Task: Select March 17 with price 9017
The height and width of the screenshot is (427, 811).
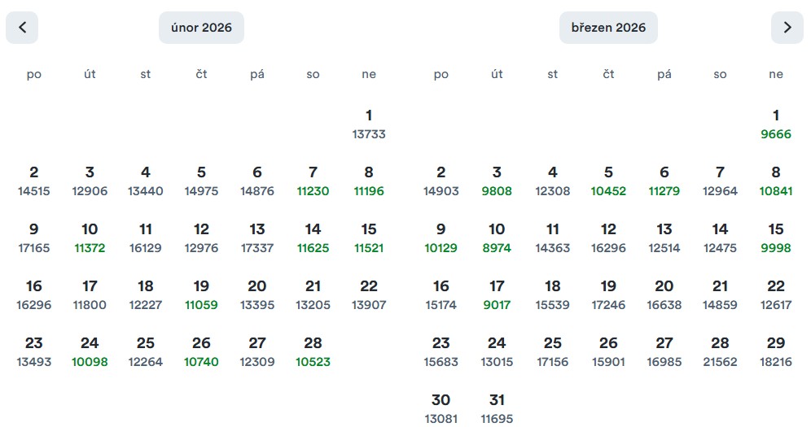Action: coord(497,294)
